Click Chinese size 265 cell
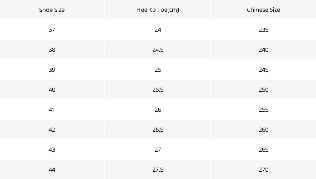The height and width of the screenshot is (179, 316). tap(263, 149)
